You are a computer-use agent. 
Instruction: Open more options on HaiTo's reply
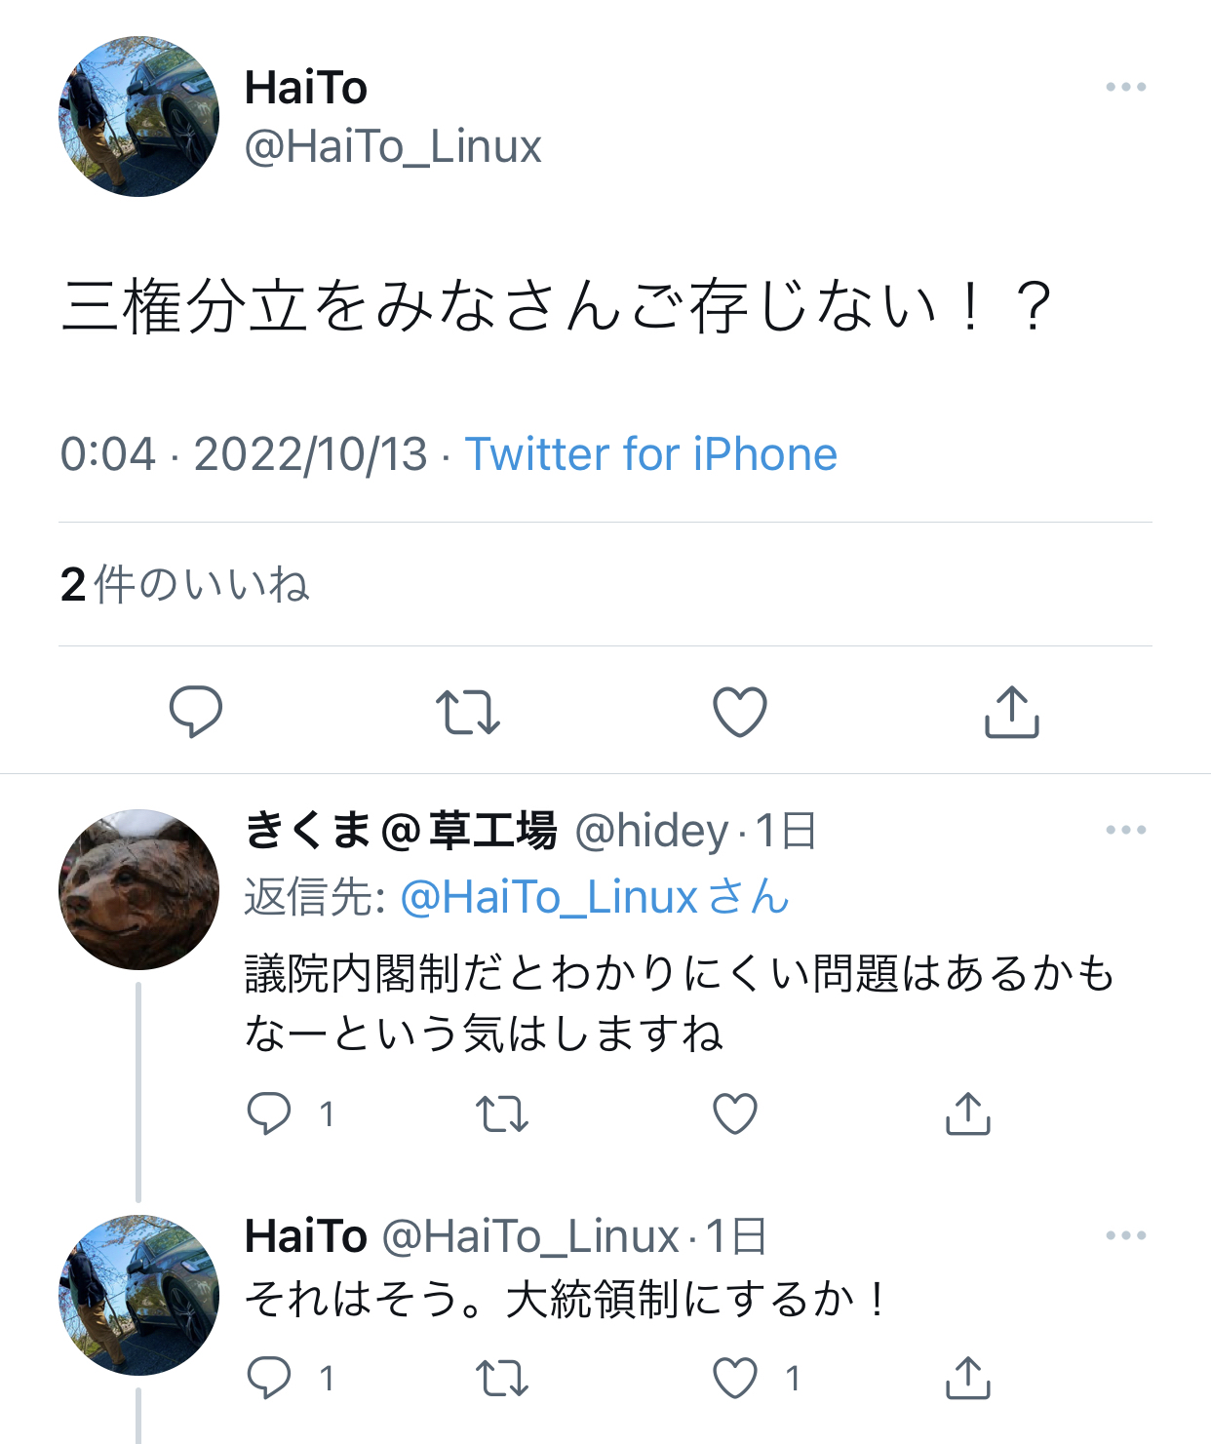1126,1235
